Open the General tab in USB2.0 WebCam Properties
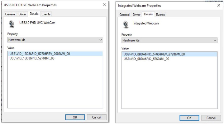The image size is (224, 124). pyautogui.click(x=10, y=14)
